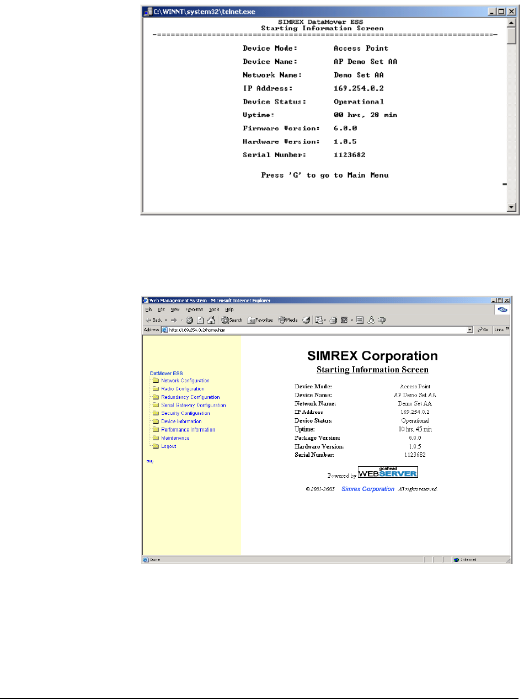This screenshot has height=699, width=524.
Task: Click "00 hrs, 28 min" uptime in telnet
Action: pyautogui.click(x=365, y=115)
